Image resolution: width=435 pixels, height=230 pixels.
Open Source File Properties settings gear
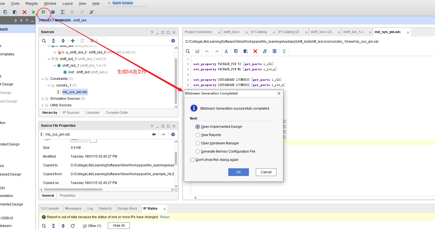point(173,134)
